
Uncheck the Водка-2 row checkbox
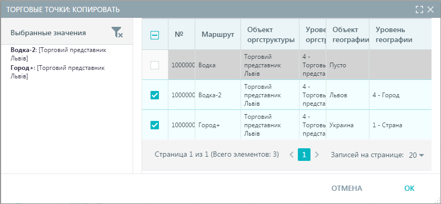point(155,95)
